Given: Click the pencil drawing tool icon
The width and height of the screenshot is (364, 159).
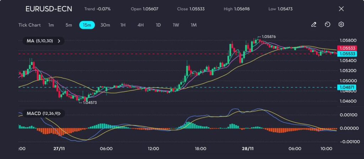Looking at the screenshot, I should click(314, 25).
